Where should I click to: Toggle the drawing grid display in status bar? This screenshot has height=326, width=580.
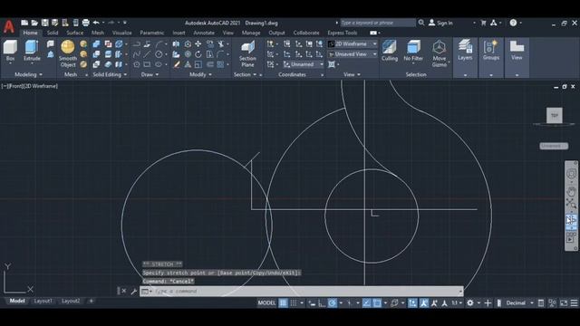click(x=283, y=303)
